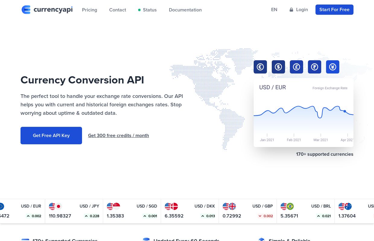Click Get Free API Key button
Viewport: 374px width, 241px height.
click(x=51, y=136)
